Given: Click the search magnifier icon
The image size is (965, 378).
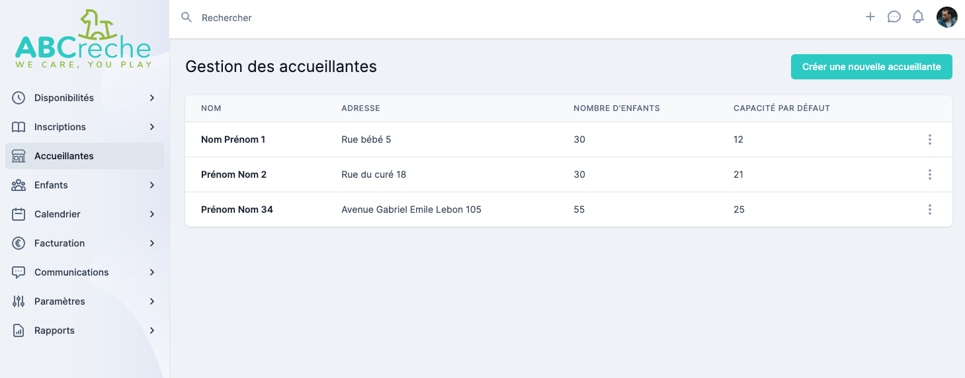Looking at the screenshot, I should [x=187, y=17].
